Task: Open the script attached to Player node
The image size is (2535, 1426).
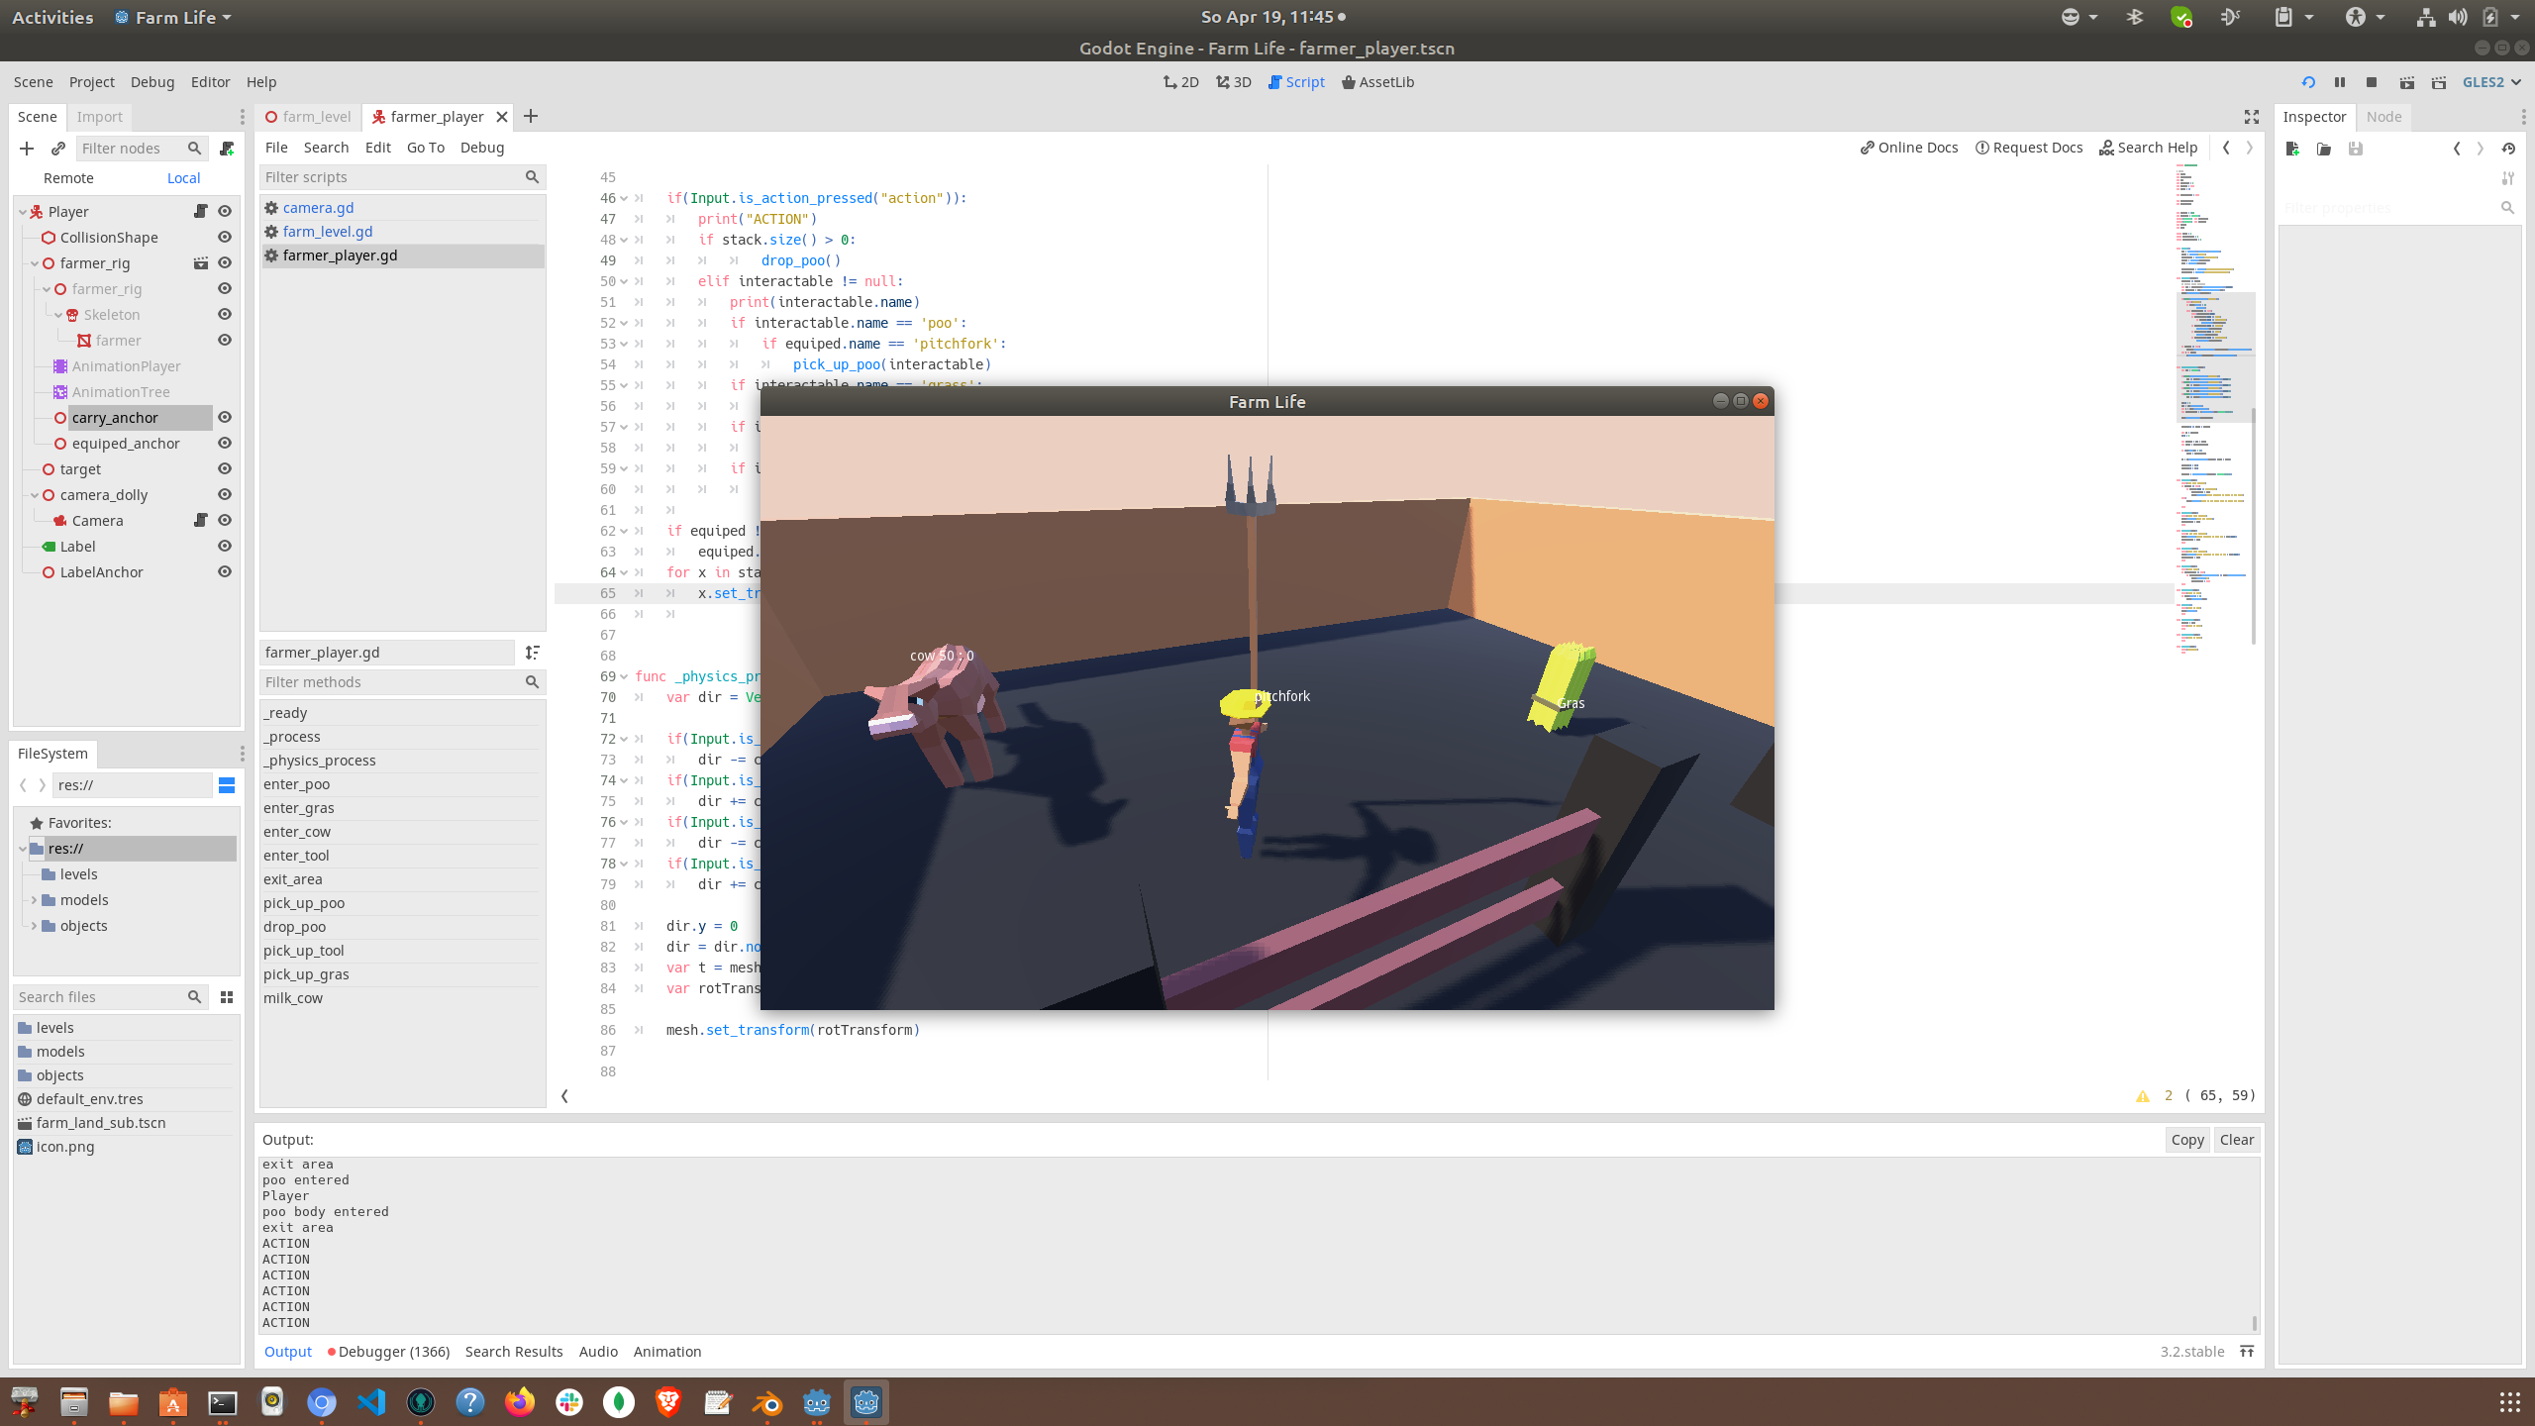Action: [x=200, y=211]
